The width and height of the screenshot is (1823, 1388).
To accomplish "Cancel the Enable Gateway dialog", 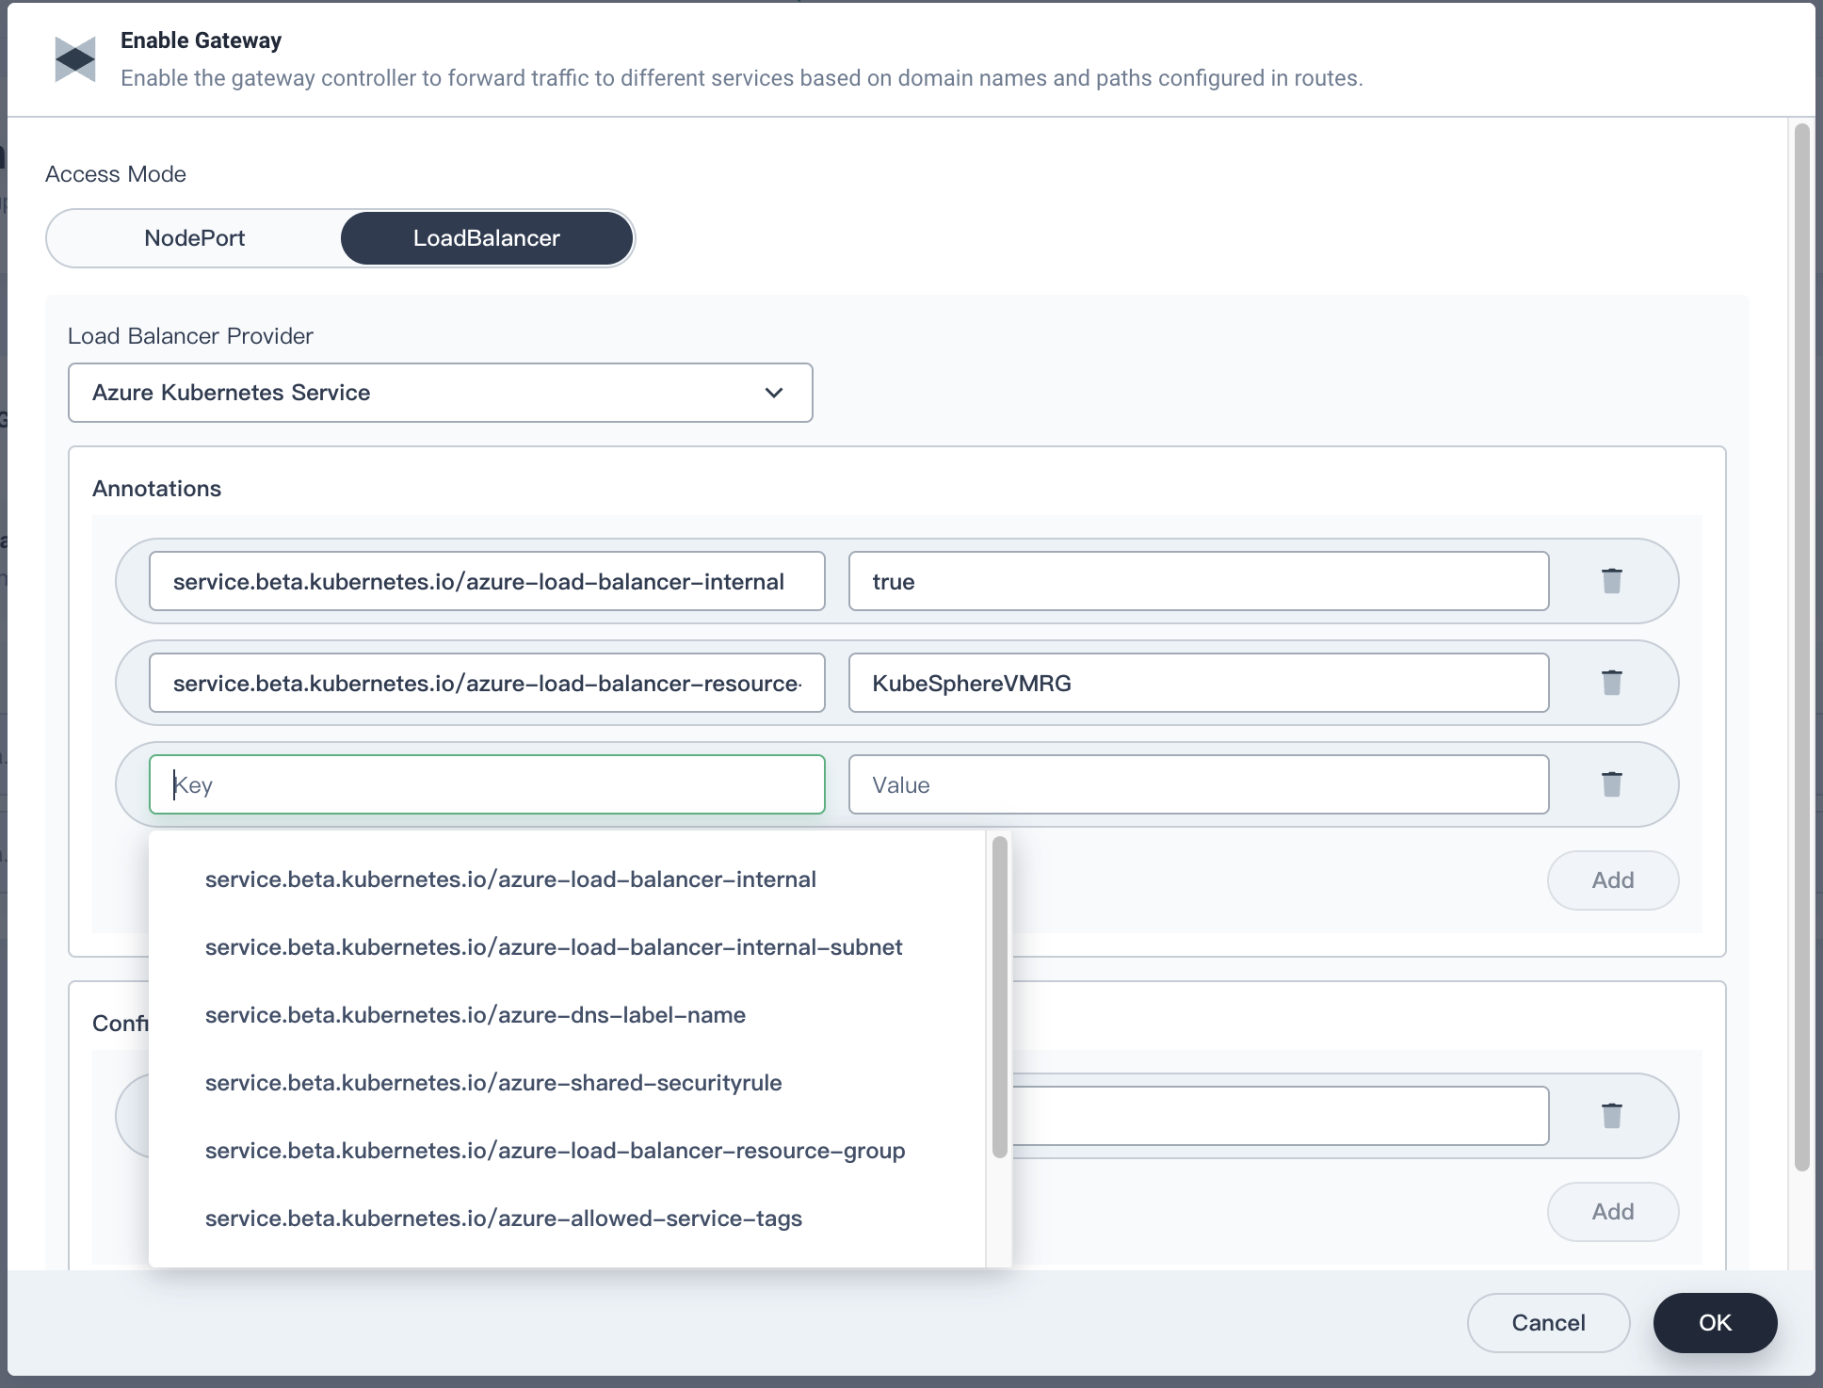I will tap(1548, 1322).
